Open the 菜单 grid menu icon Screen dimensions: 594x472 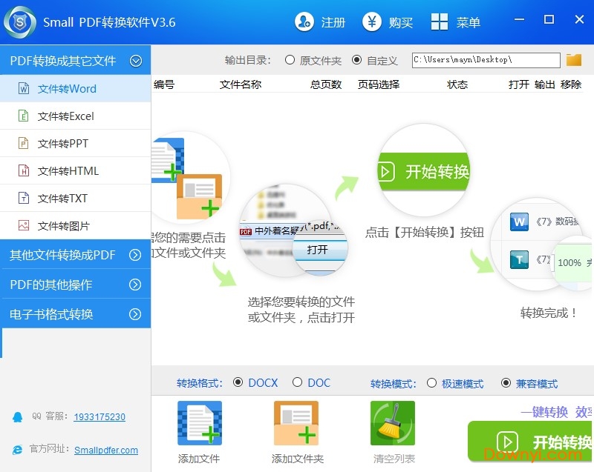point(440,22)
